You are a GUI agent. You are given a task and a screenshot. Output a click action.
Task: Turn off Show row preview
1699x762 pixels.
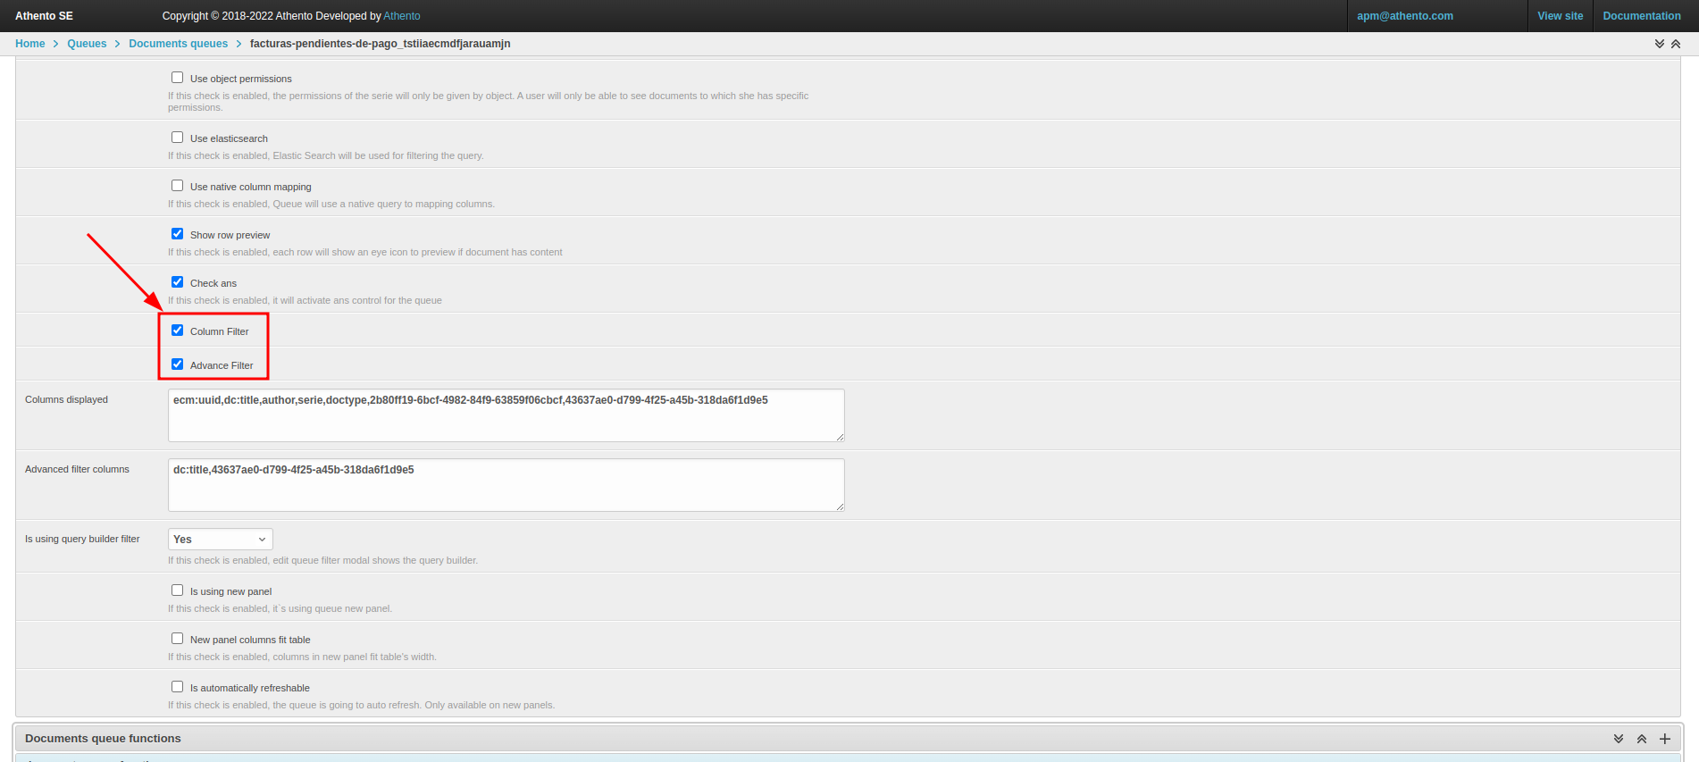[177, 234]
